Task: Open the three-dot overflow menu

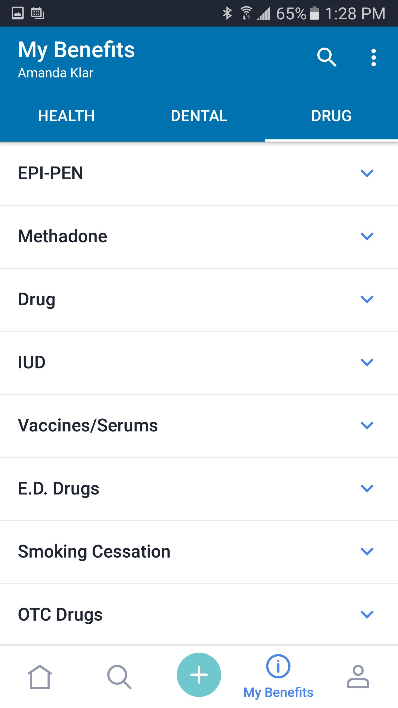Action: (x=374, y=58)
